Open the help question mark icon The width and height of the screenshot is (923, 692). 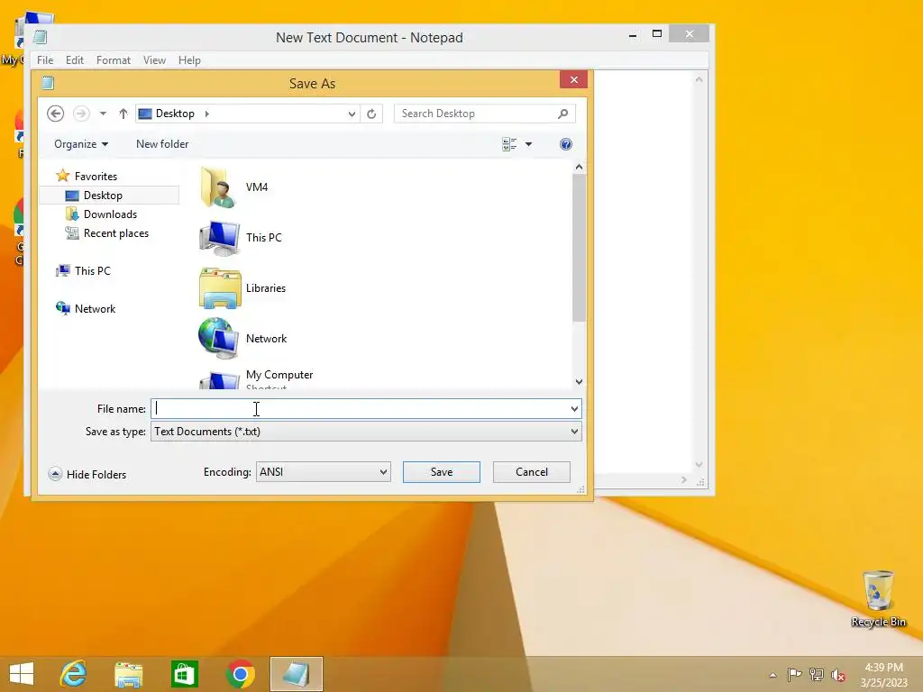pos(566,144)
